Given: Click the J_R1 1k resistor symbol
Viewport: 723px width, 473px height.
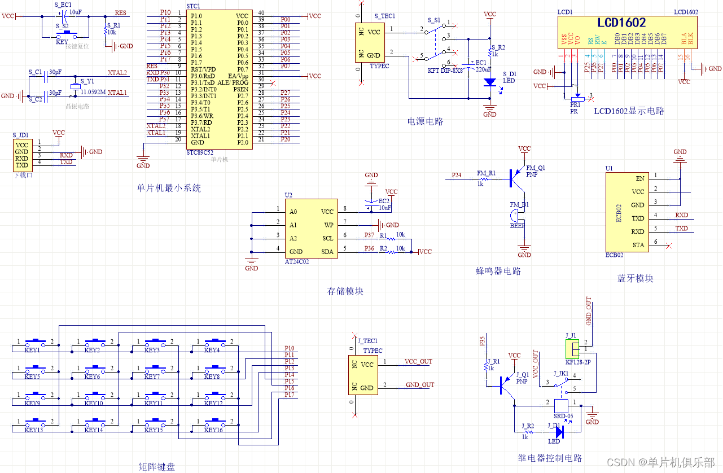Looking at the screenshot, I should click(485, 366).
